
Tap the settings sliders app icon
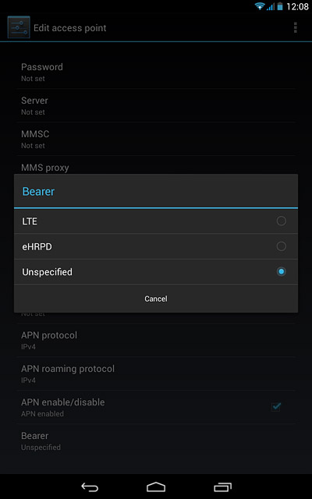point(19,27)
